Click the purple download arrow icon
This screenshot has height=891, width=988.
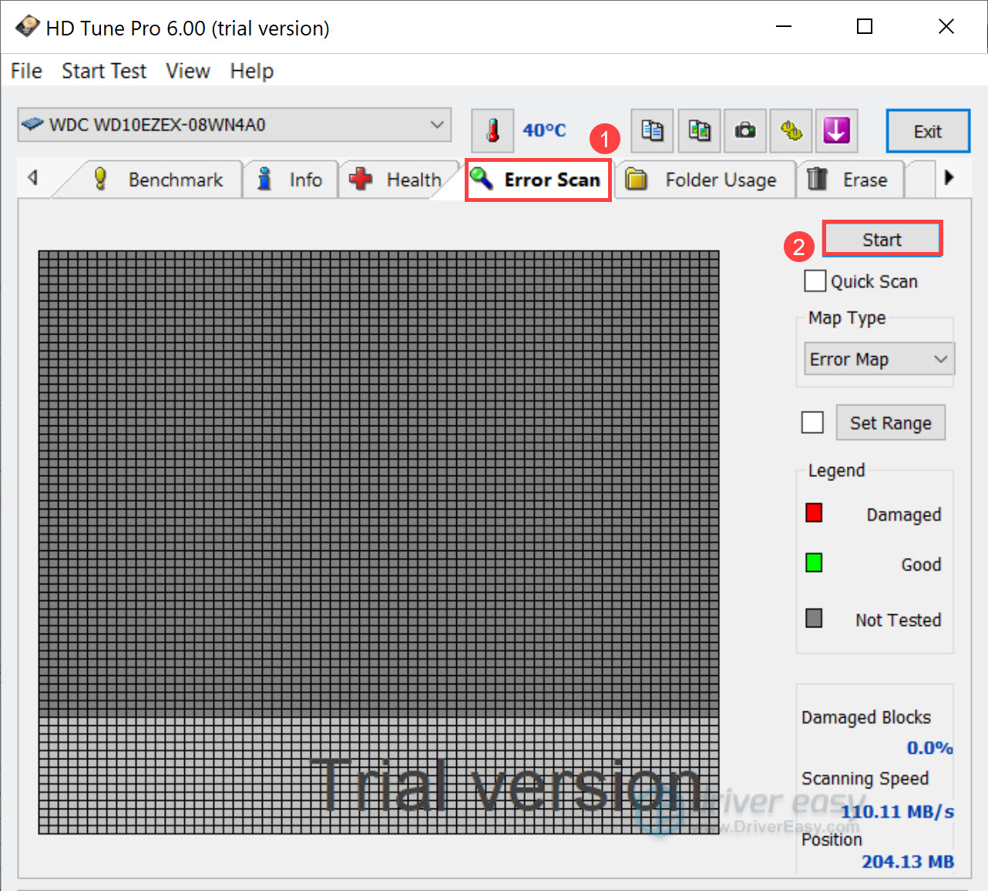point(836,130)
